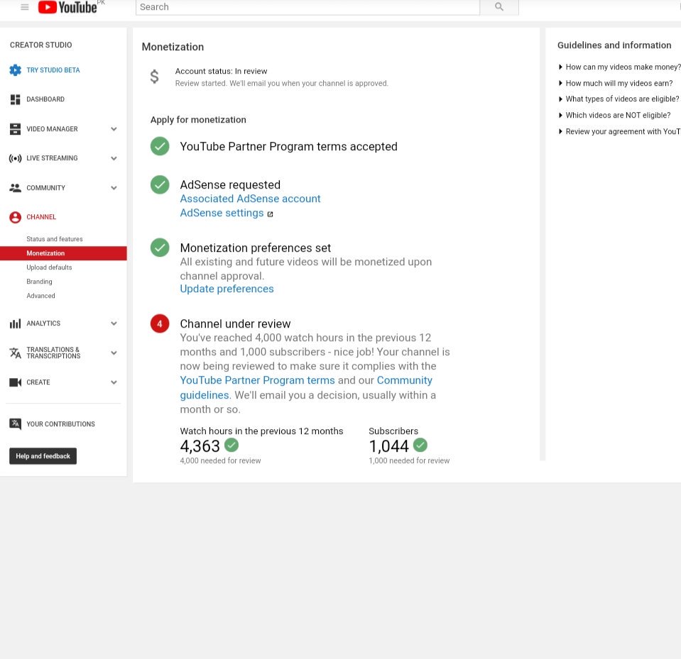Click the external link icon beside AdSense settings
The height and width of the screenshot is (659, 681).
pos(270,214)
